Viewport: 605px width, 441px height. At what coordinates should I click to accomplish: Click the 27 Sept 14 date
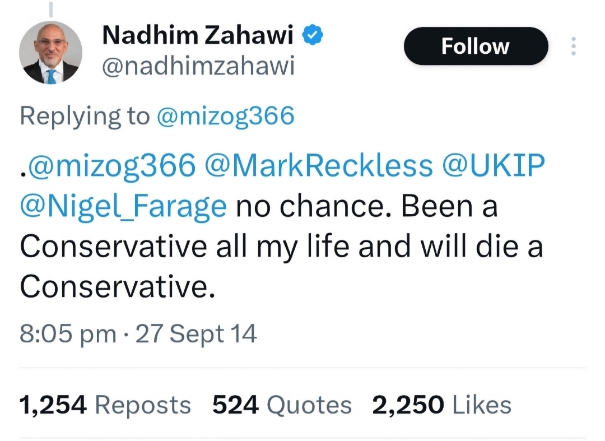197,333
